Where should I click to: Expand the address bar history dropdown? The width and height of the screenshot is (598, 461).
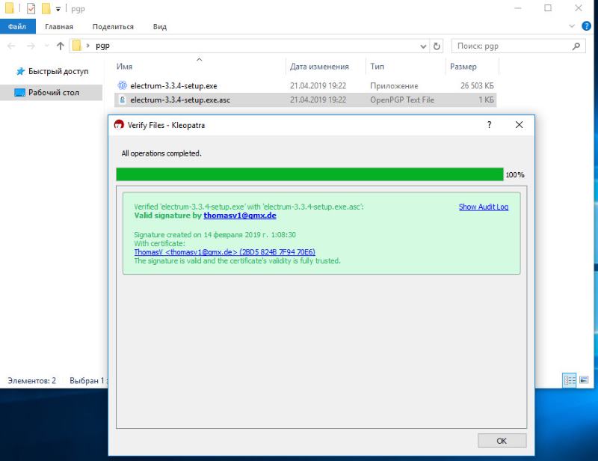423,46
